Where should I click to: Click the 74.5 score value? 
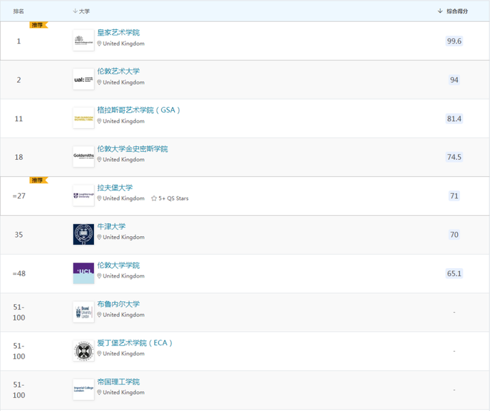[454, 157]
